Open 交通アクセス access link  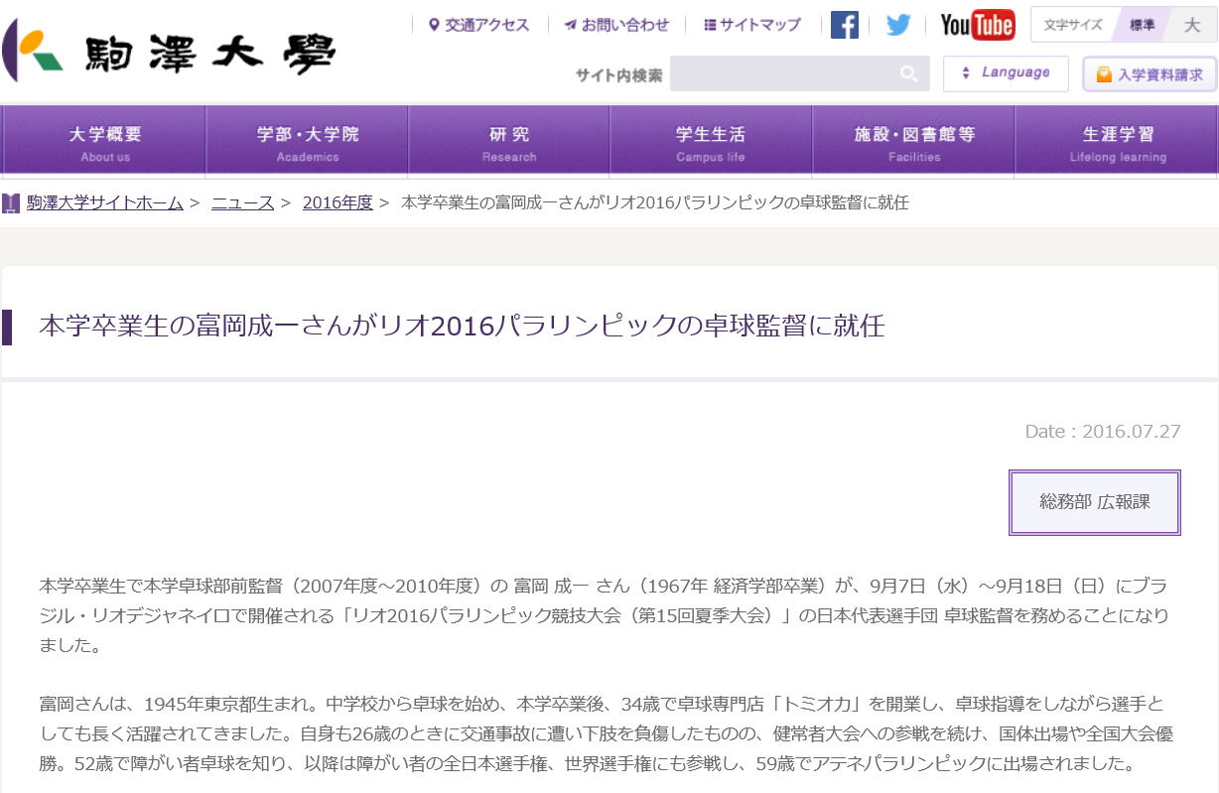click(x=478, y=25)
